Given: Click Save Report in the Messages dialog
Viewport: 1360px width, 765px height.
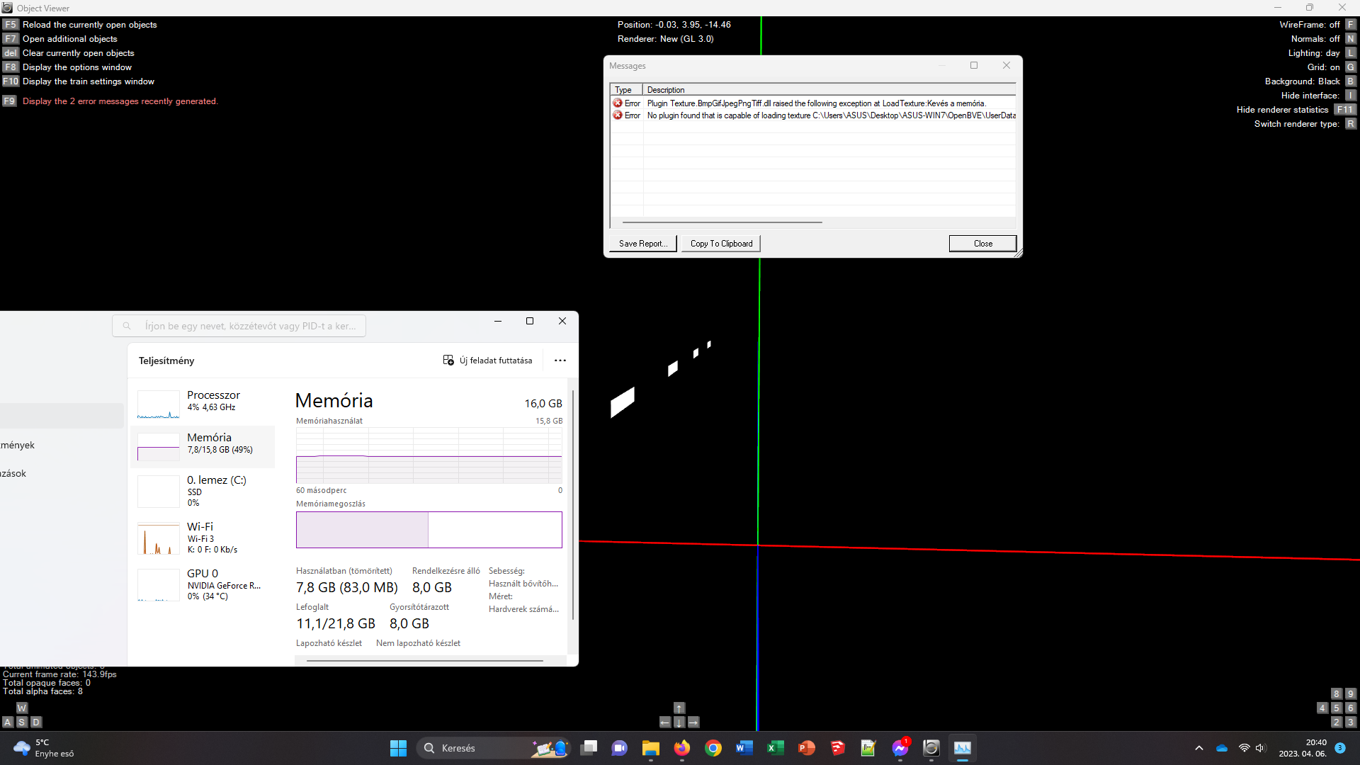Looking at the screenshot, I should pyautogui.click(x=642, y=243).
